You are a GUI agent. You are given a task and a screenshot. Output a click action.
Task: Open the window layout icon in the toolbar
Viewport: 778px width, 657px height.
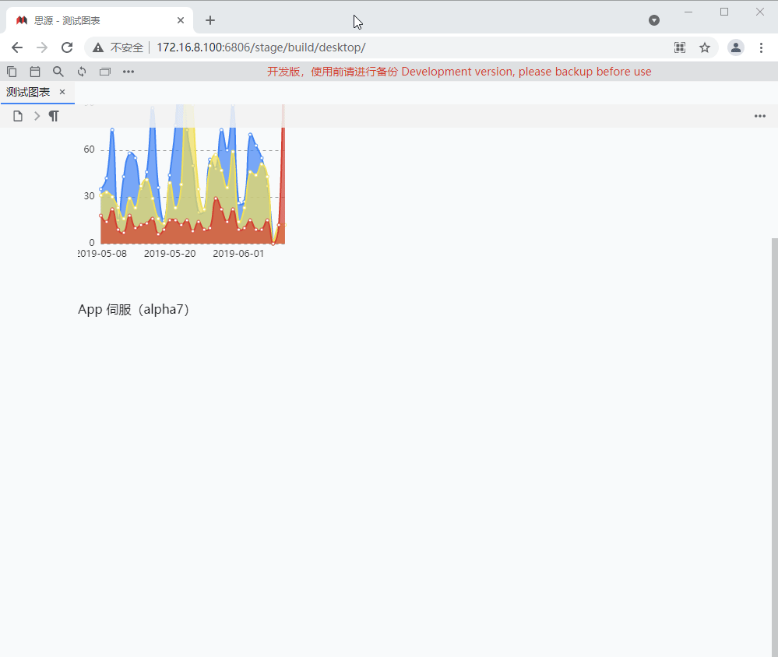tap(105, 71)
